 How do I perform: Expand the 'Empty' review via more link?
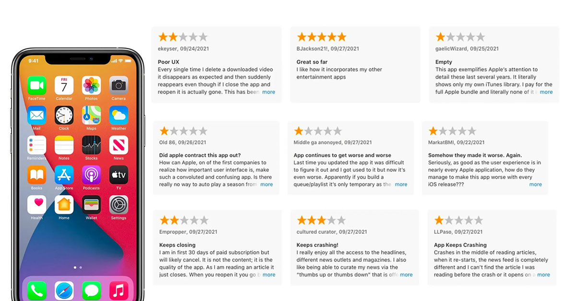(546, 92)
